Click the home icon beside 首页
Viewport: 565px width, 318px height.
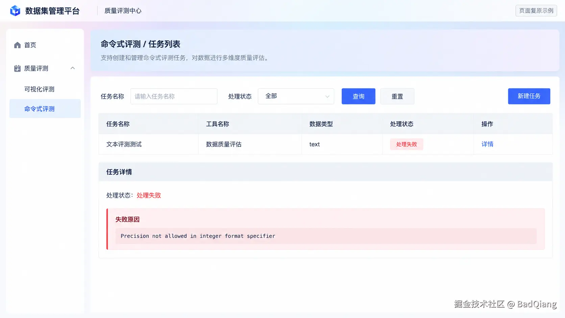click(x=17, y=45)
